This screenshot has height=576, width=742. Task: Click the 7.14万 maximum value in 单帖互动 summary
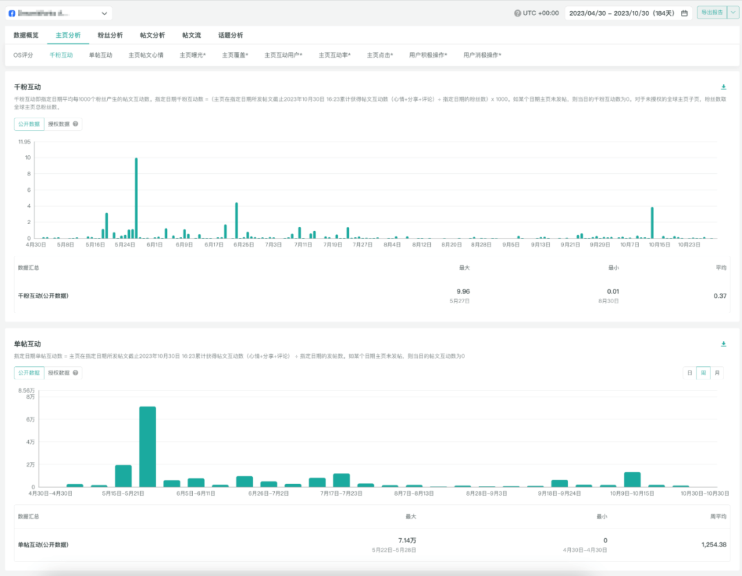tap(407, 540)
